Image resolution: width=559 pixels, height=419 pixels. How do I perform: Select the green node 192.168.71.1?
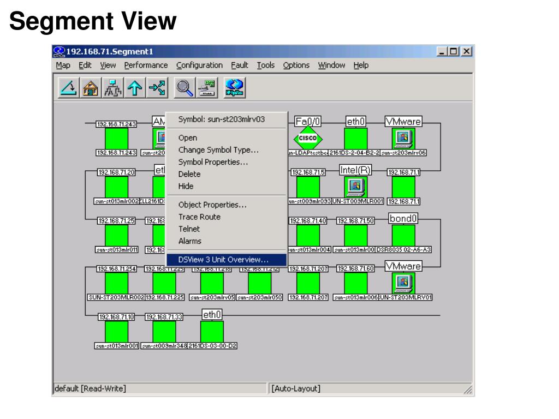(403, 187)
